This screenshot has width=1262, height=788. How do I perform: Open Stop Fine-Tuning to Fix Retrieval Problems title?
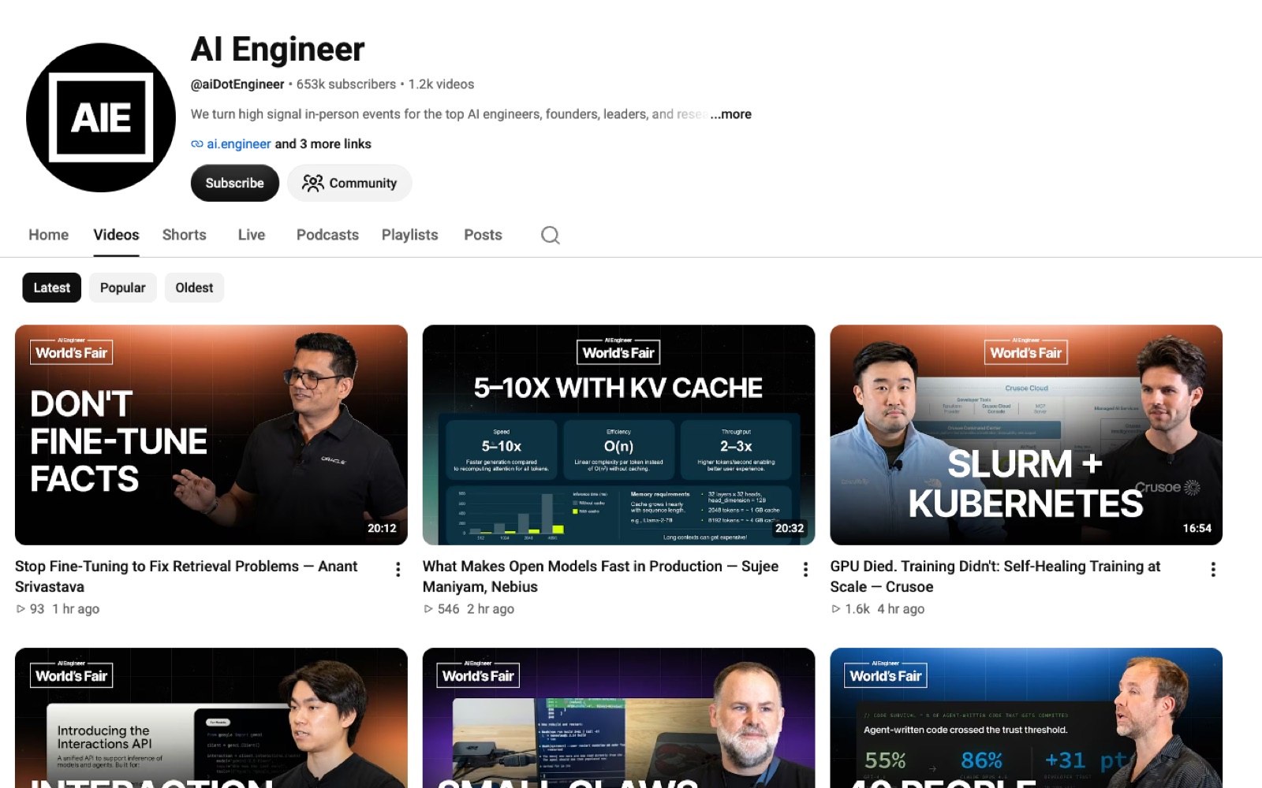186,576
